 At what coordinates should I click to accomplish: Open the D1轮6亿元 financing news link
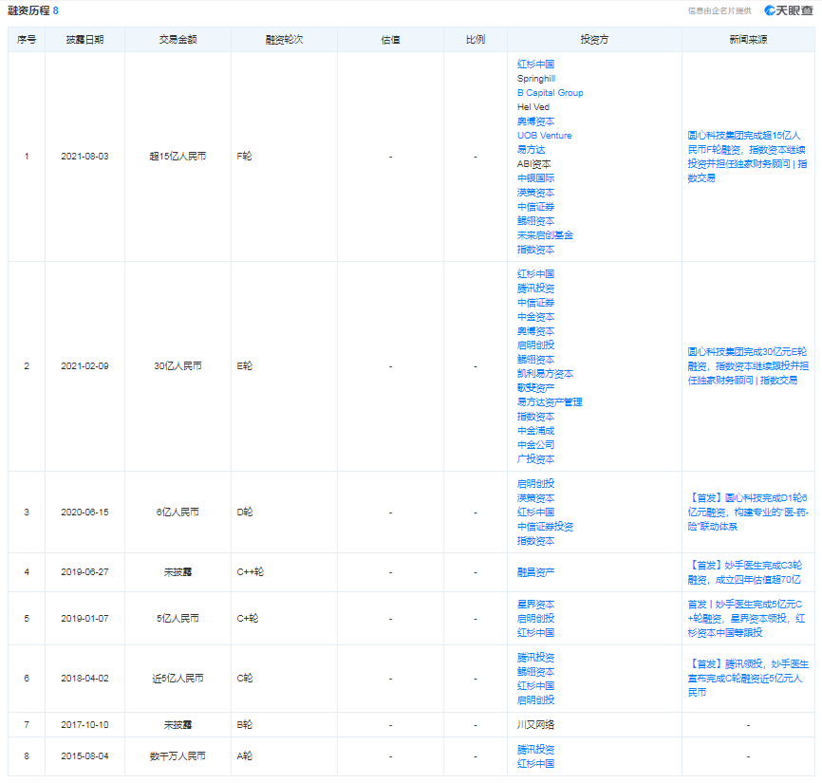pyautogui.click(x=748, y=513)
